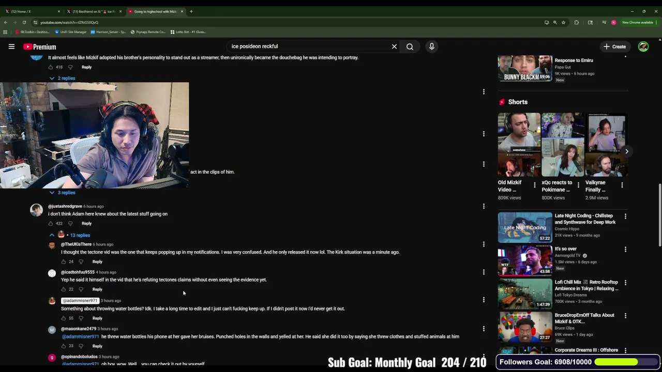Open Lotto Bot bookmark
The width and height of the screenshot is (662, 372).
188,32
